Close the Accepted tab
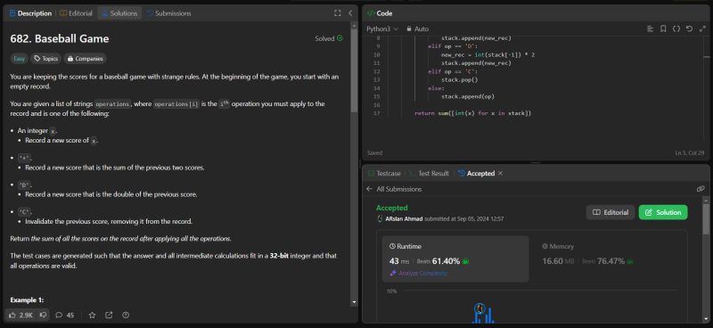The width and height of the screenshot is (713, 328). 500,173
